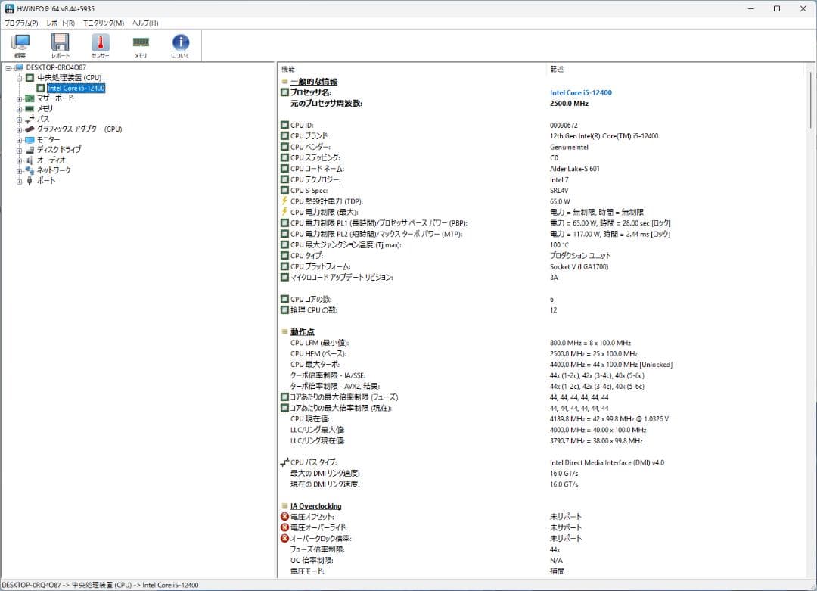
Task: Click red X icon beside 電圧オフセット
Action: tap(284, 517)
